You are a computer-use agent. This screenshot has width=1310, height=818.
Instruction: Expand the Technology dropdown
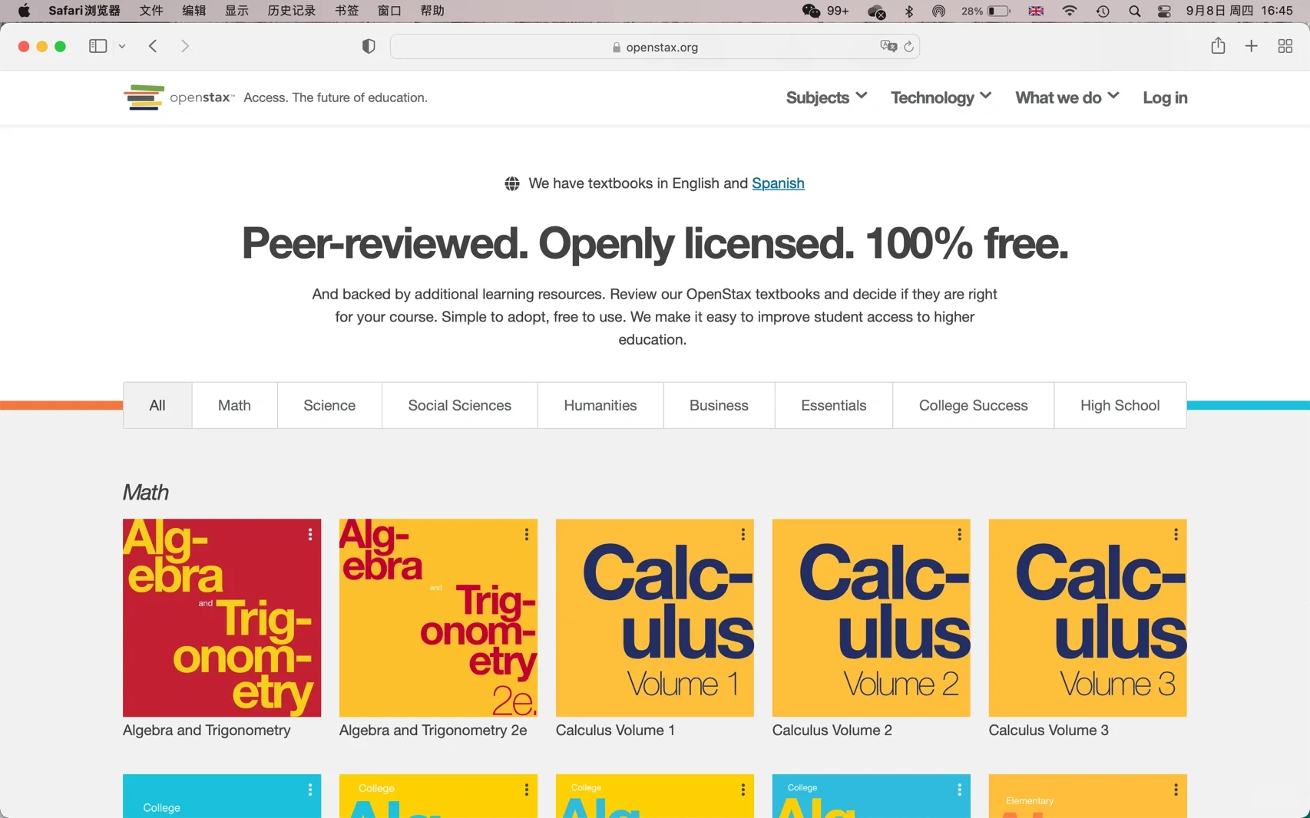941,97
